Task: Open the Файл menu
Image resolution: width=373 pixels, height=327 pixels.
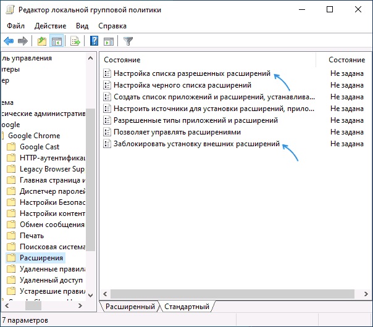Action: pos(15,26)
